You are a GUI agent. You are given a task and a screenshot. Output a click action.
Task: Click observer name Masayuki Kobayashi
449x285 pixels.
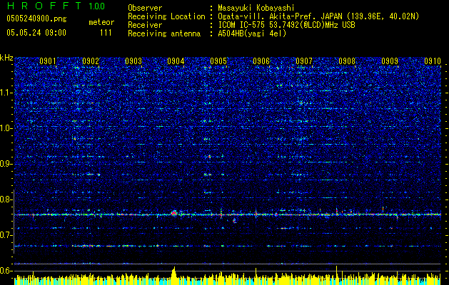pos(256,8)
